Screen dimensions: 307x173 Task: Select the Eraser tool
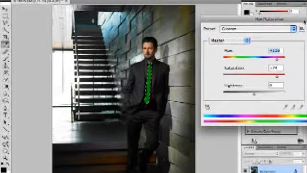5,80
